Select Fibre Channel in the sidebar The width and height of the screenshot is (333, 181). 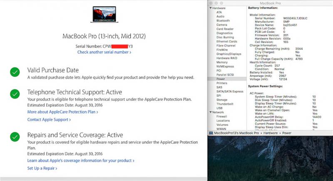point(226,46)
